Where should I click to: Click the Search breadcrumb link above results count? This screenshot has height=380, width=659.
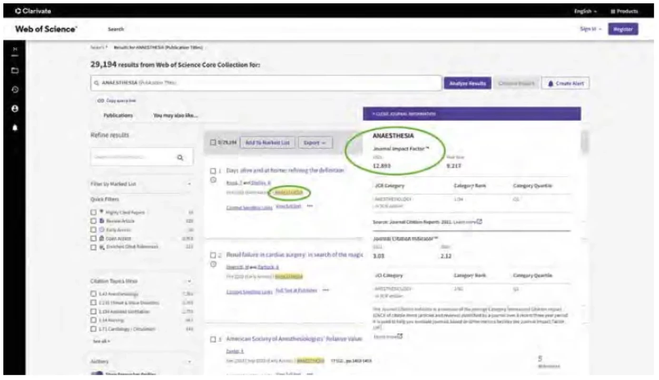coord(97,47)
